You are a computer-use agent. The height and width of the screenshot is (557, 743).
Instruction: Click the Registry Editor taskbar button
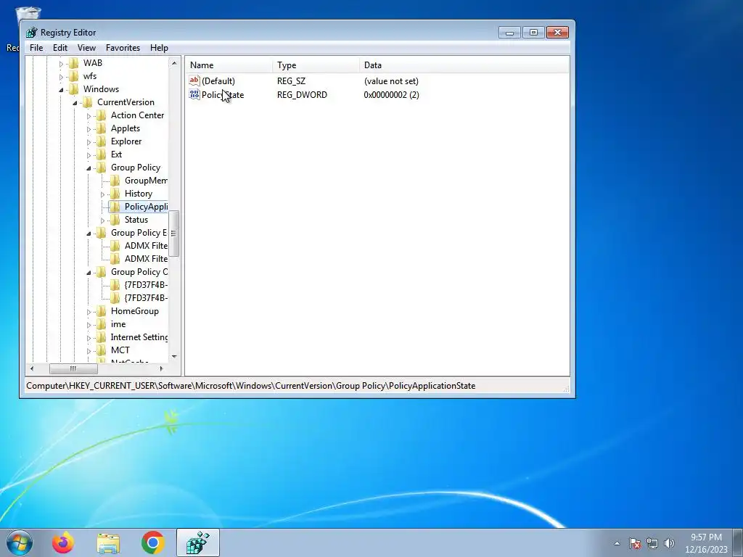[197, 542]
